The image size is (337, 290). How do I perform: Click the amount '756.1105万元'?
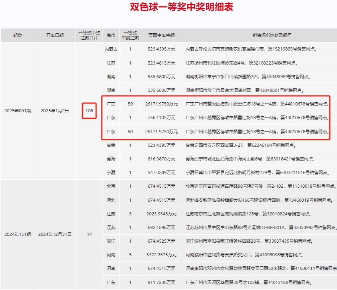click(161, 118)
